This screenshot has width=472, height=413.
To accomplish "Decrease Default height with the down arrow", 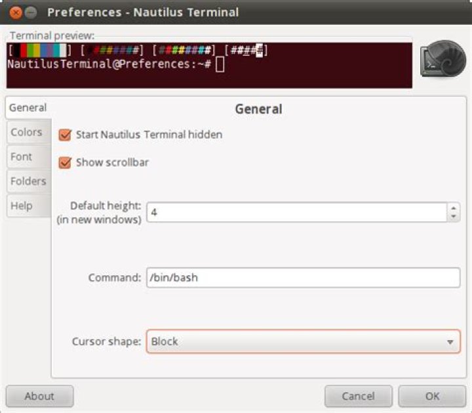I will [454, 217].
